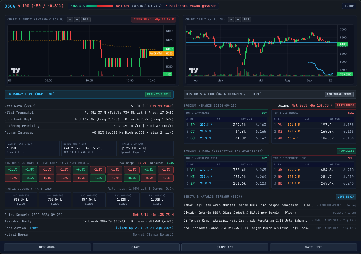
Task: Click the +1.6% price change cell
Action: [97, 178]
